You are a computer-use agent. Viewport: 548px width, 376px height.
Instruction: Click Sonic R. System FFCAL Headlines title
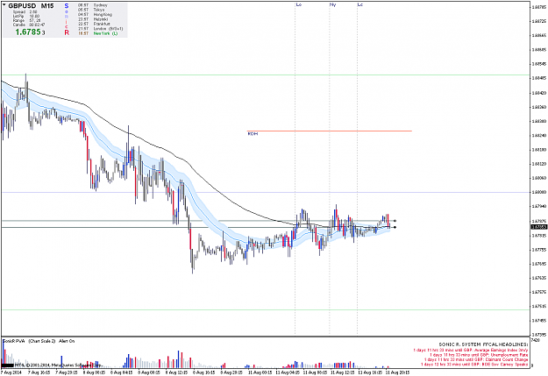483,344
